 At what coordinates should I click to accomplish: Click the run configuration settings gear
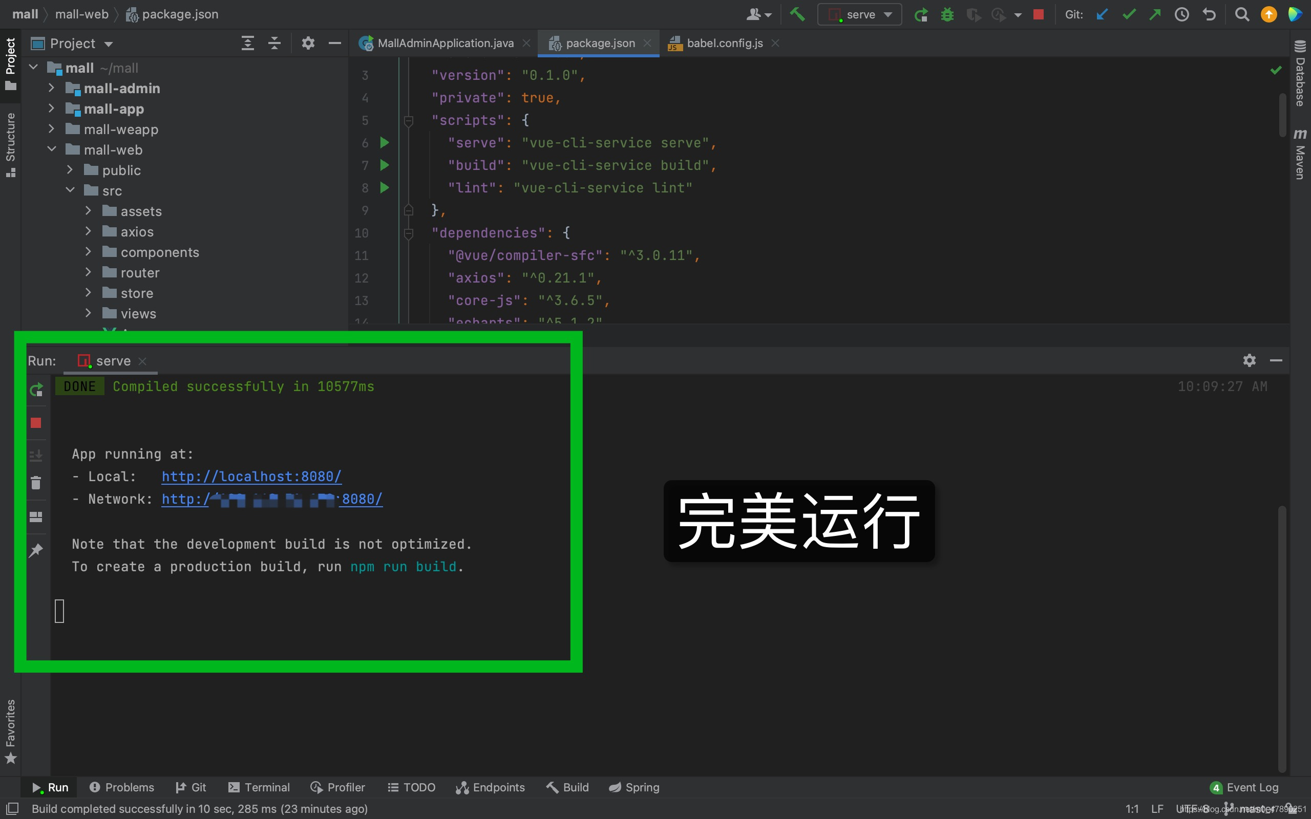(1249, 360)
